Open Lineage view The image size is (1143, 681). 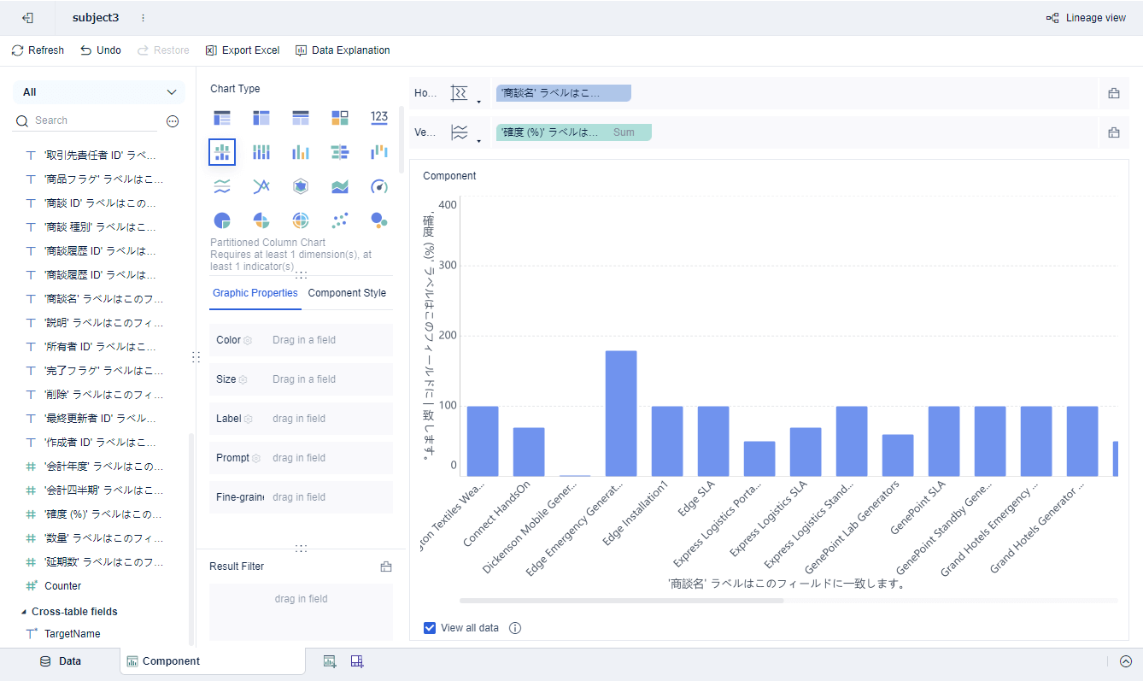point(1086,18)
